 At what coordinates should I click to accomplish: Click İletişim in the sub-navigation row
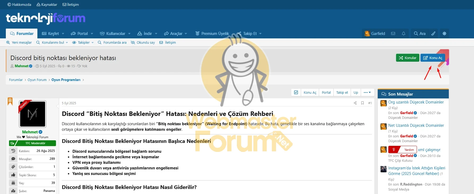(168, 42)
